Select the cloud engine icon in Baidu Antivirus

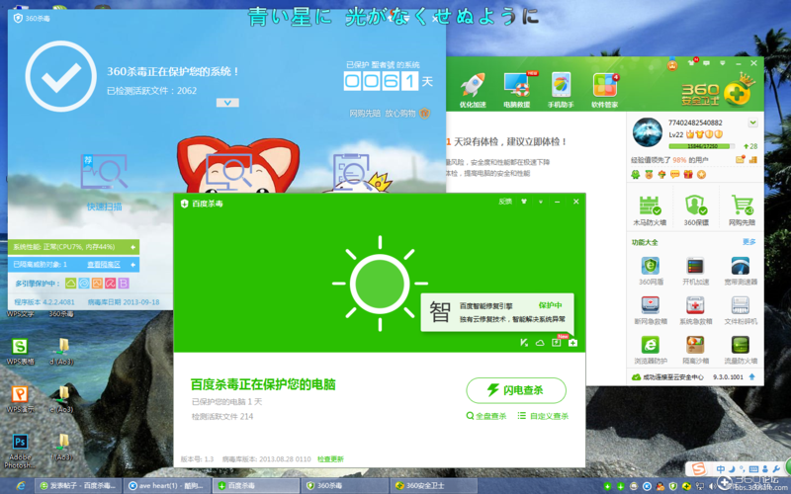pyautogui.click(x=540, y=343)
